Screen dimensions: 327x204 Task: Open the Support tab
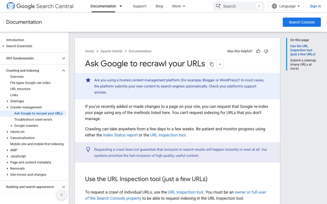tap(140, 6)
